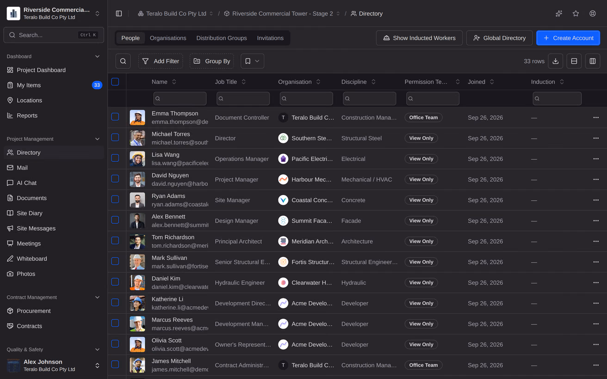Open the Global Directory
The image size is (607, 379).
[499, 38]
